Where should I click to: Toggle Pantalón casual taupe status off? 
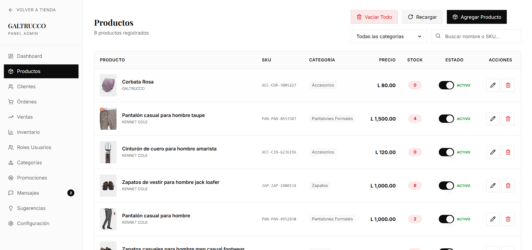(x=446, y=119)
